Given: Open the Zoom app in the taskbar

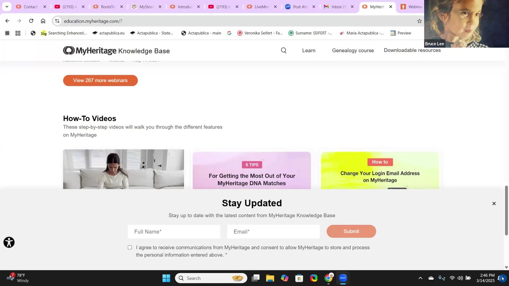Looking at the screenshot, I should [343, 278].
